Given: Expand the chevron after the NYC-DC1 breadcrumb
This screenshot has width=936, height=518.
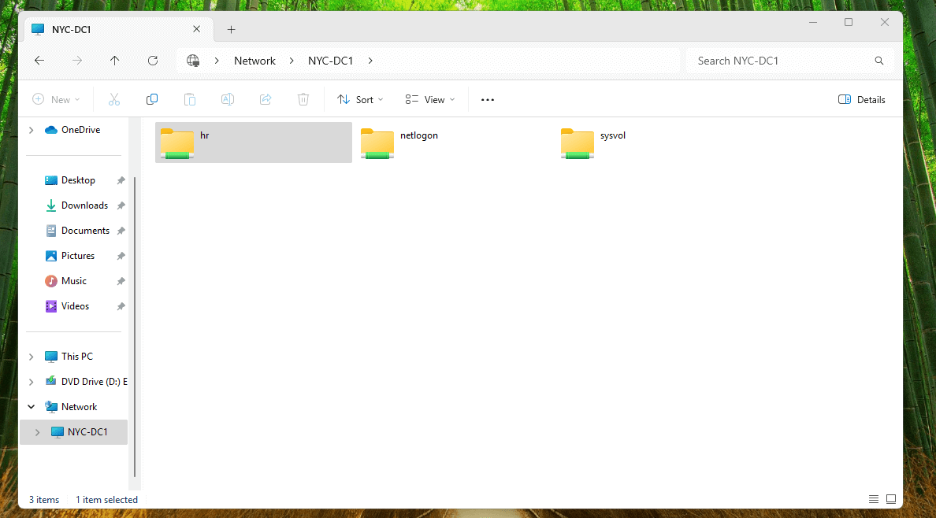Looking at the screenshot, I should click(x=371, y=61).
